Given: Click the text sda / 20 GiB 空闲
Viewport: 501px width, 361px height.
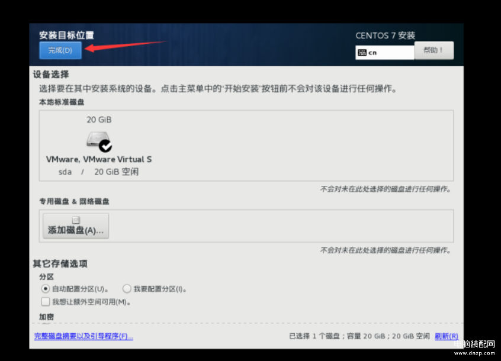Looking at the screenshot, I should point(98,172).
